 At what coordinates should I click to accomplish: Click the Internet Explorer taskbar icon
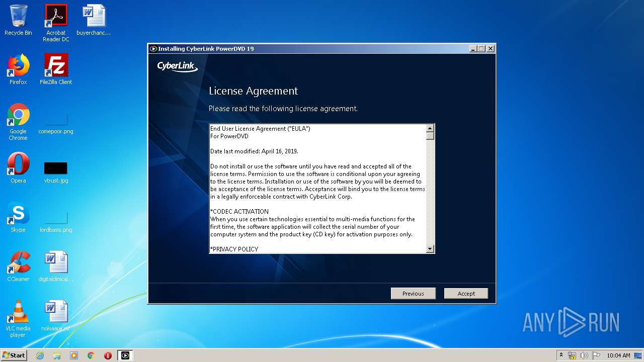tap(40, 355)
